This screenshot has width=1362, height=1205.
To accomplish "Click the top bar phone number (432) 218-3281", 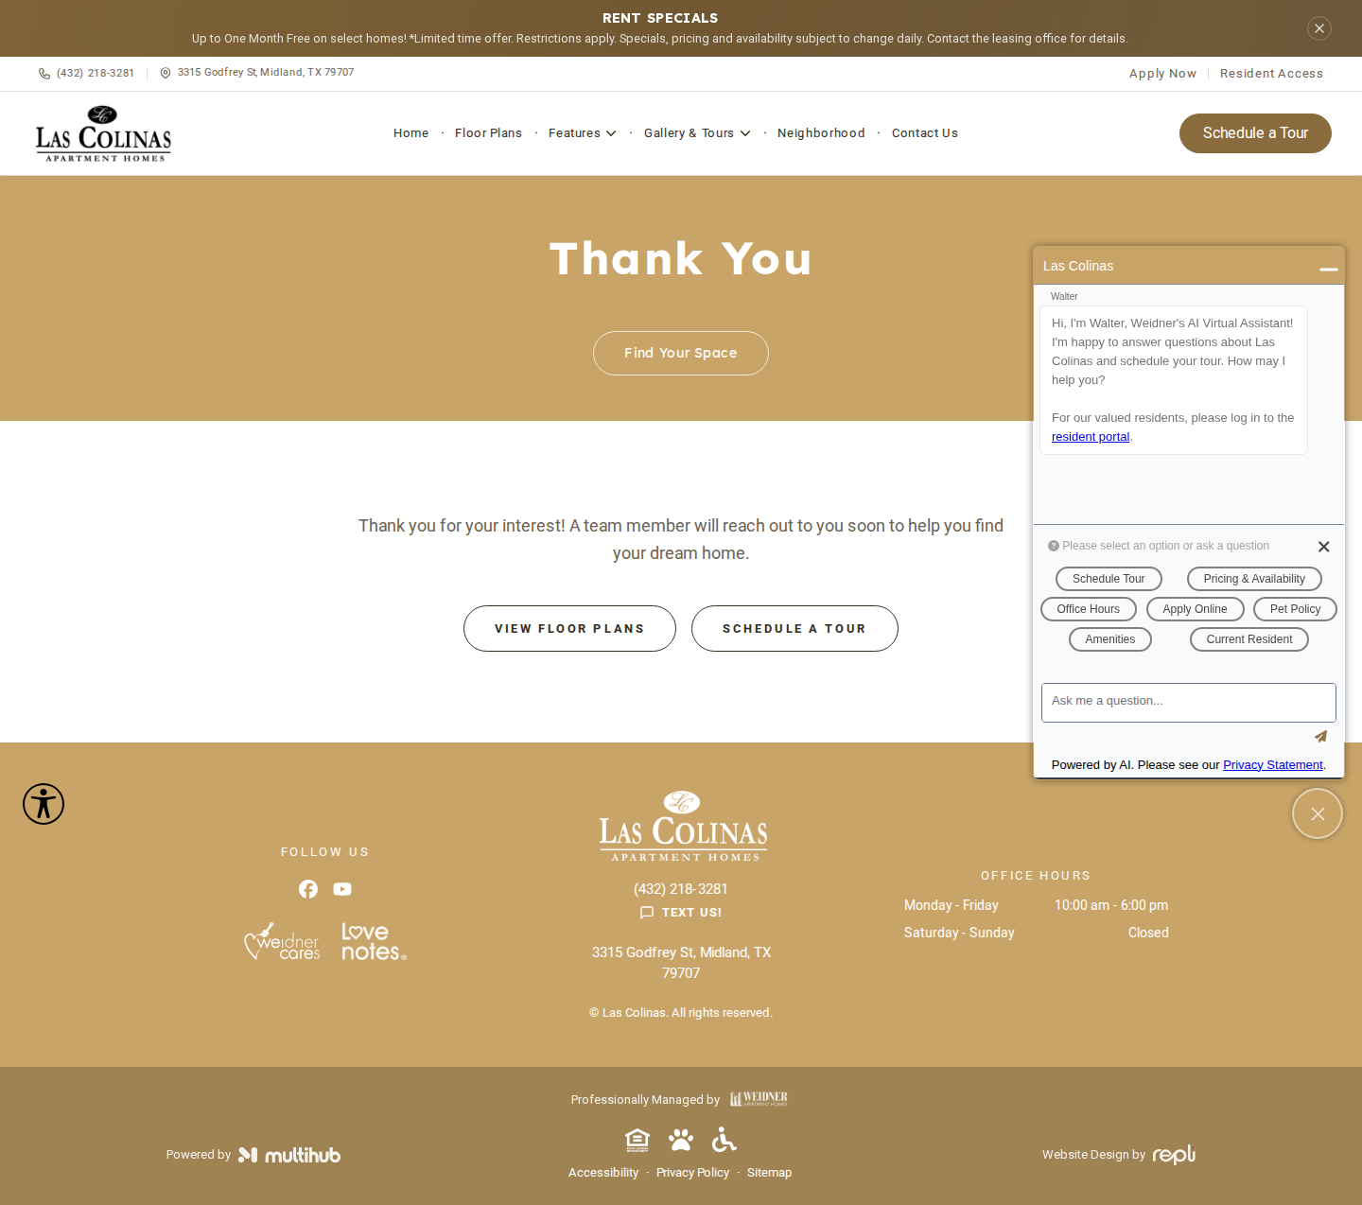I will tap(96, 73).
